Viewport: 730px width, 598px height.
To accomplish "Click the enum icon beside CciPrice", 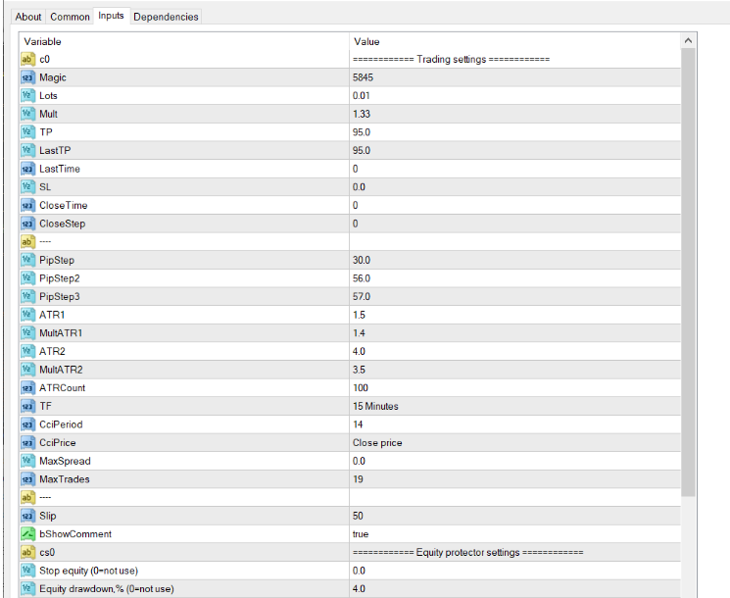I will (28, 442).
